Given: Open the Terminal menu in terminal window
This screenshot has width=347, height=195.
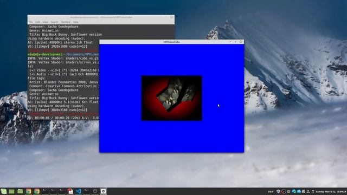Looking at the screenshot, I should click(x=66, y=22).
